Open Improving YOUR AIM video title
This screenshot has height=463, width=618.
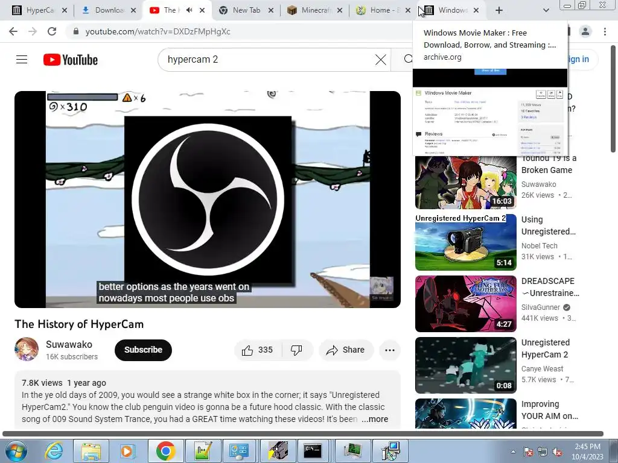(549, 410)
